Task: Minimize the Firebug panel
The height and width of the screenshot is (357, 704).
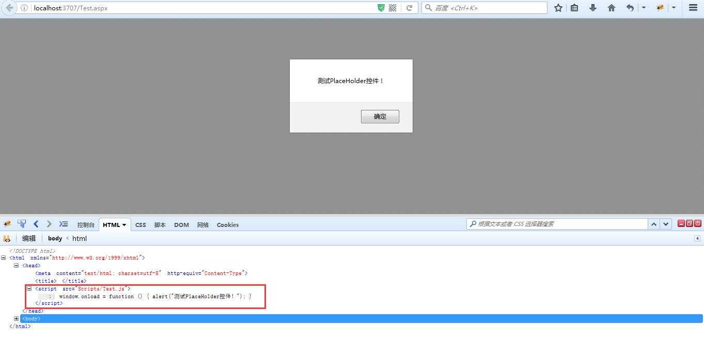Action: [681, 223]
